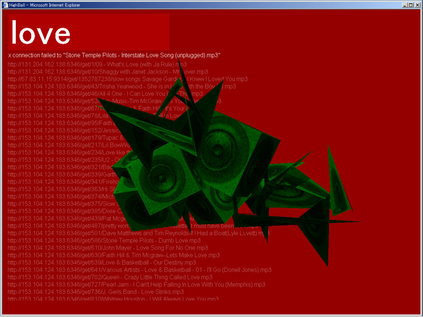Screen dimensions: 423x317
Task: Open the get/487 "pretty wom" link
Action: coord(133,226)
